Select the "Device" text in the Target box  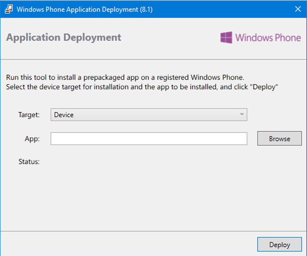(64, 115)
